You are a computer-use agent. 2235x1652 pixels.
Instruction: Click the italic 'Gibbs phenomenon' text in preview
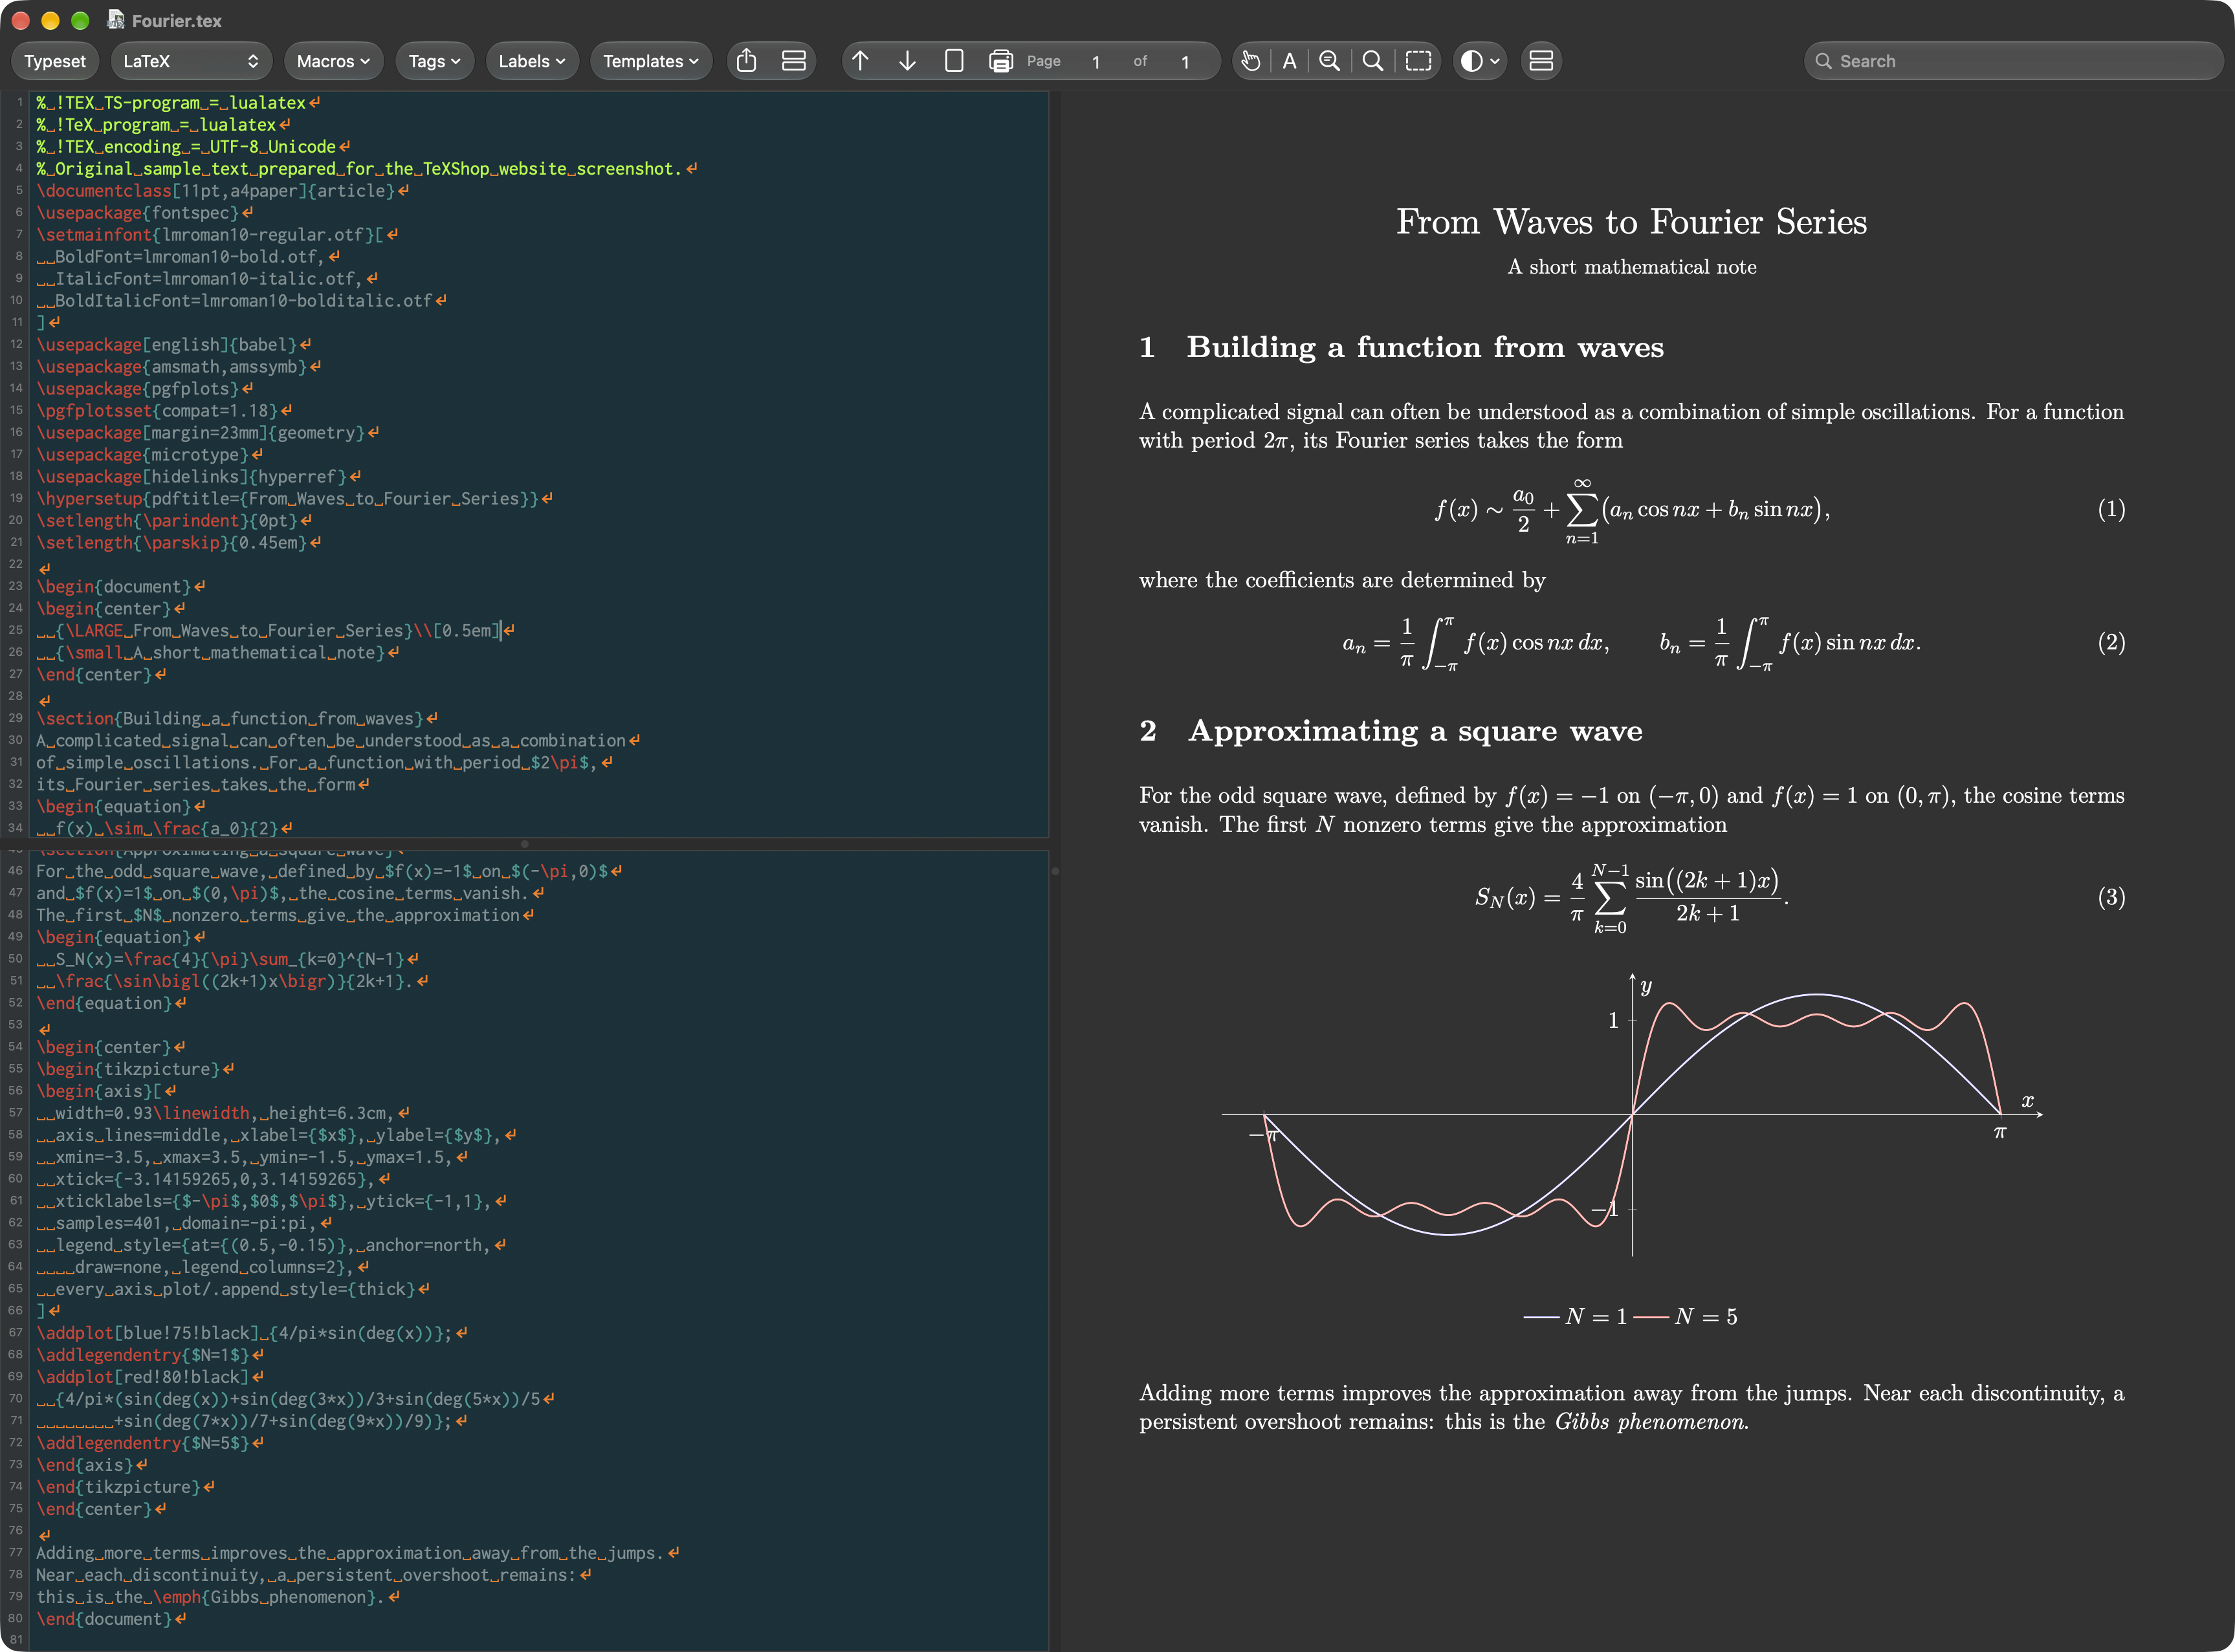1651,1422
